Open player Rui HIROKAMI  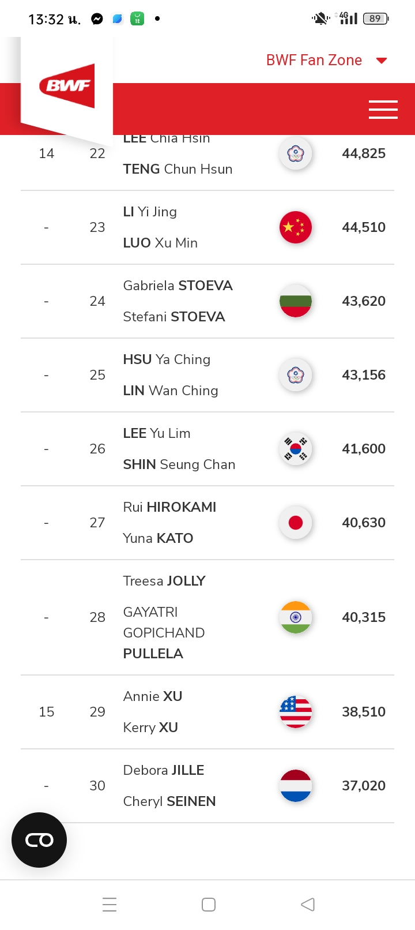tap(169, 507)
